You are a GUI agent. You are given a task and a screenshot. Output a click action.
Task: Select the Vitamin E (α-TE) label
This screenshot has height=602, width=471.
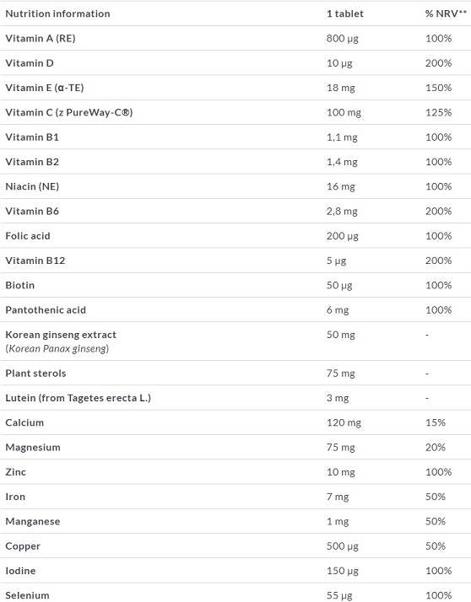45,88
